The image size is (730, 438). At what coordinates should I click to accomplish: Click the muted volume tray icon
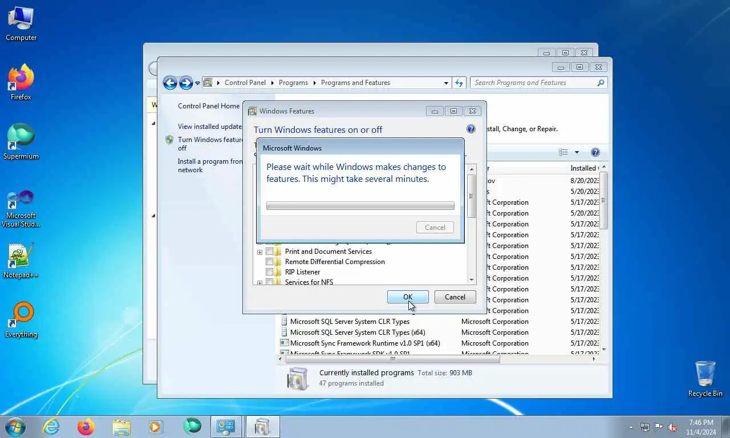[x=672, y=427]
